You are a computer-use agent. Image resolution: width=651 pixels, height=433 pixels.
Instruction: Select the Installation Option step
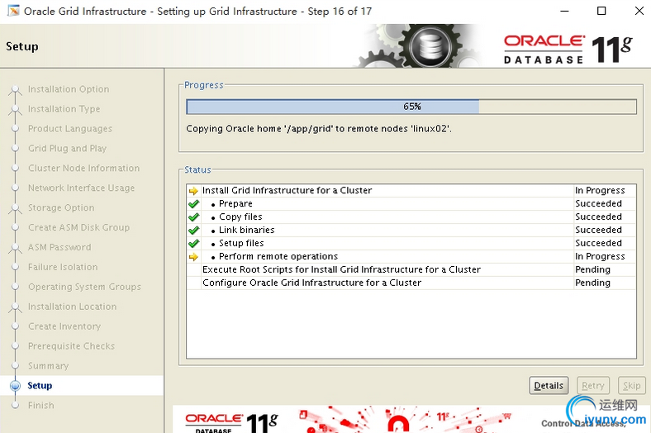point(69,89)
